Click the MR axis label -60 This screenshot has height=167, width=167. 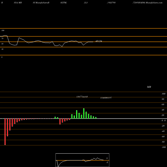click(x=163, y=137)
